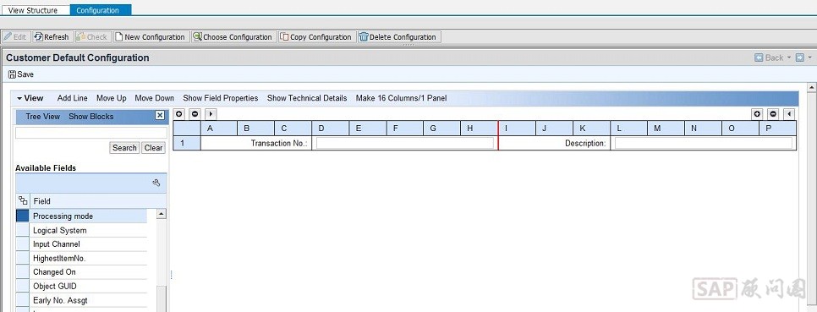Click Copy Configuration
Screen dimensions: 817x312
(317, 37)
